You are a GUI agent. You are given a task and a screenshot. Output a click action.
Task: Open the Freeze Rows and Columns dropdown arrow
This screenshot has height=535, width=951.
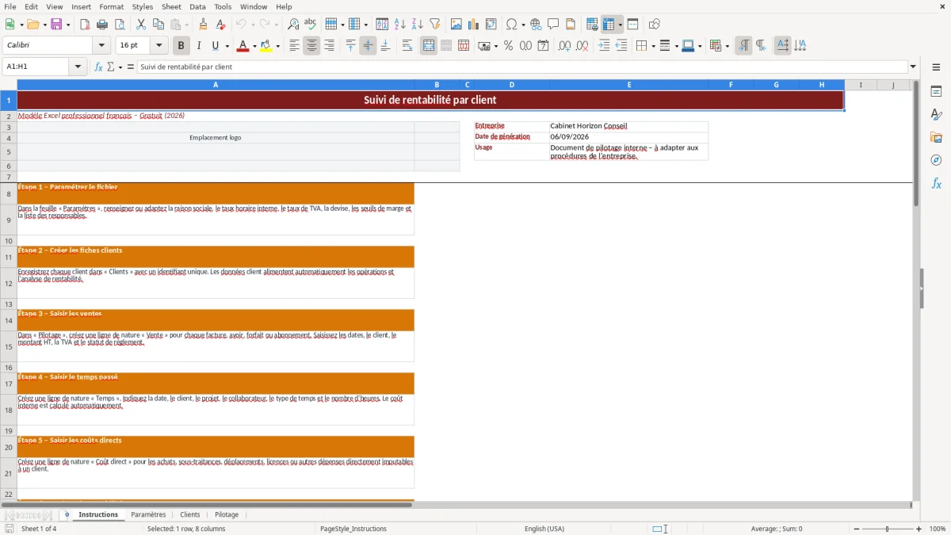click(621, 25)
